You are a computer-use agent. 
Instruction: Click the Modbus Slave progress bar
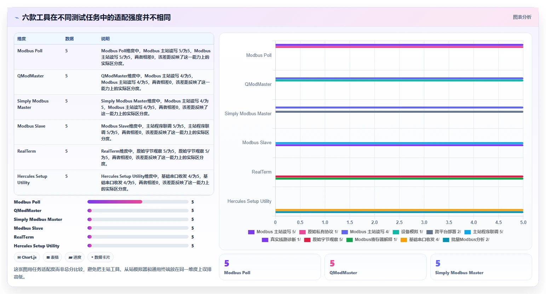coord(138,228)
